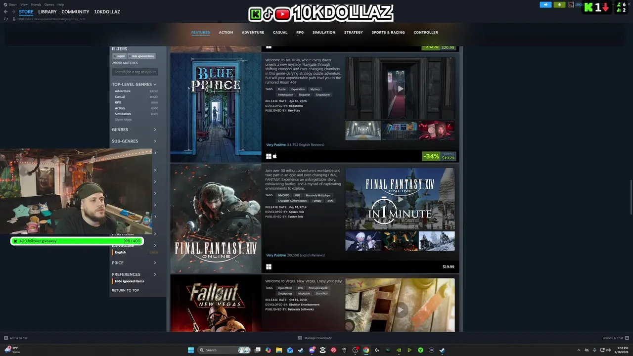
Task: Switch to the Sports & Racing tab
Action: [388, 32]
